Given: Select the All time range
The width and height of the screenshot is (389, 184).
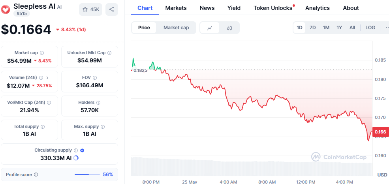Looking at the screenshot, I should [x=352, y=28].
